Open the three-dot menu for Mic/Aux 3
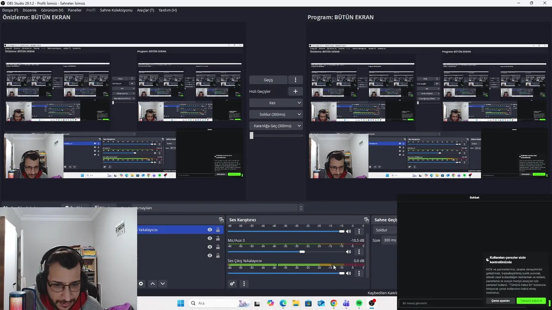 pyautogui.click(x=359, y=252)
